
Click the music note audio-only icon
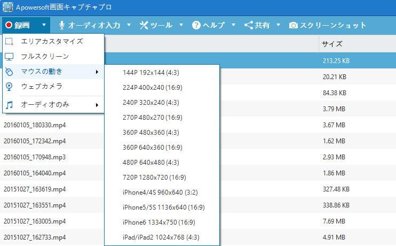9,105
